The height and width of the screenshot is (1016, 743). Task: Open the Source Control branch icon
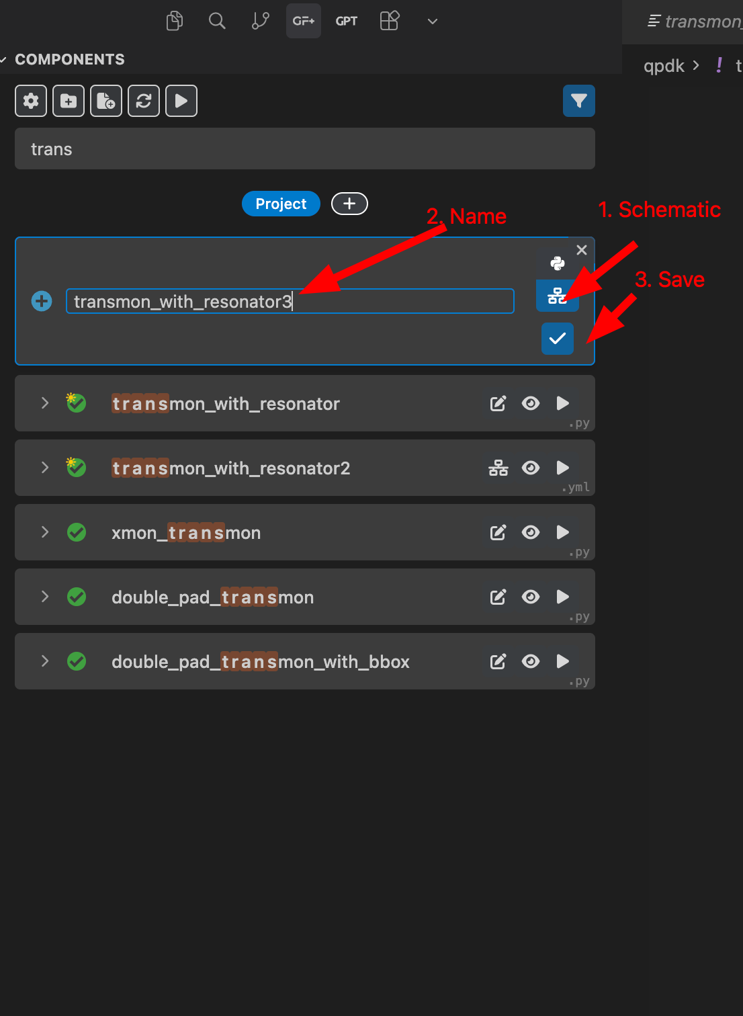pos(261,21)
